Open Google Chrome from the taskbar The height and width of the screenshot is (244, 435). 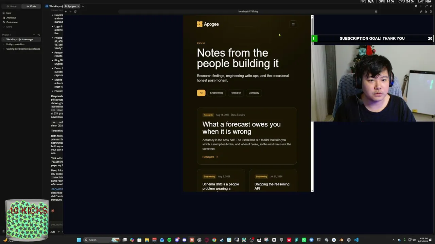(214, 240)
